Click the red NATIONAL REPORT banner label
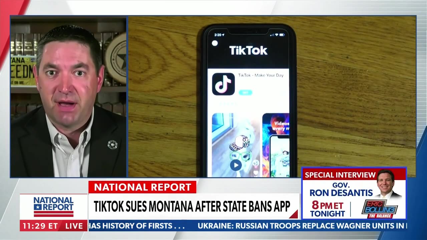This screenshot has height=240, width=427. (x=142, y=187)
